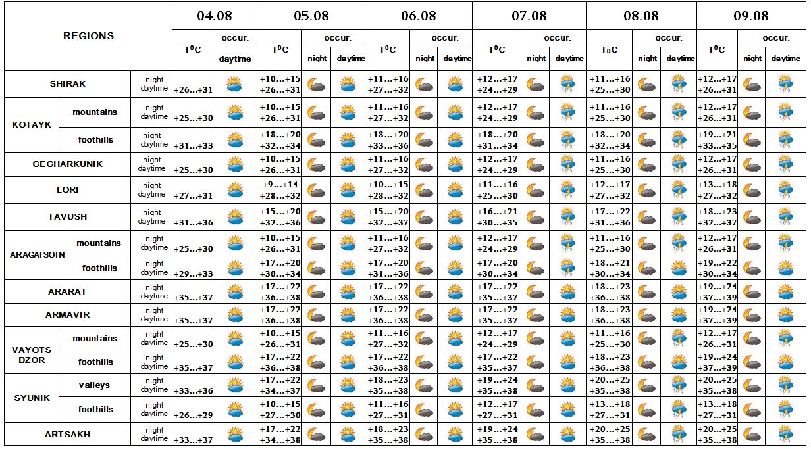Select the T°C header under 06.08
The height and width of the screenshot is (449, 811).
(x=387, y=49)
